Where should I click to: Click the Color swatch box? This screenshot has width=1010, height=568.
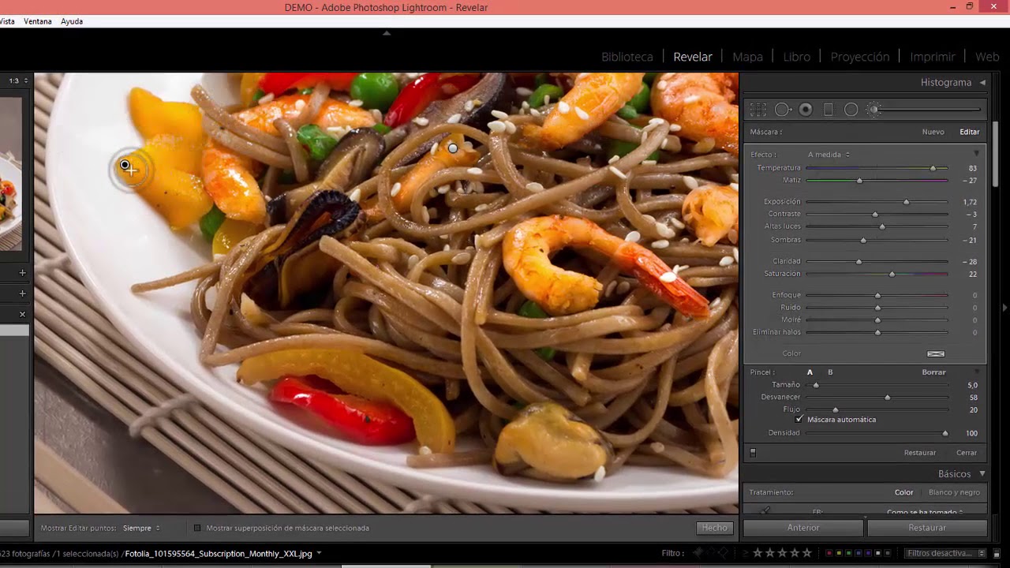936,353
